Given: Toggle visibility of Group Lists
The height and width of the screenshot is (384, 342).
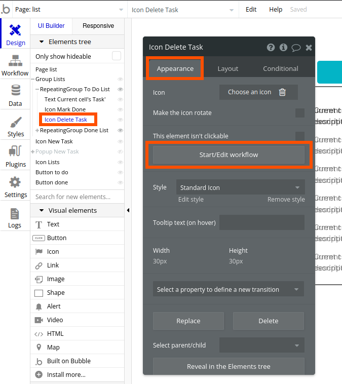Looking at the screenshot, I should (x=120, y=79).
